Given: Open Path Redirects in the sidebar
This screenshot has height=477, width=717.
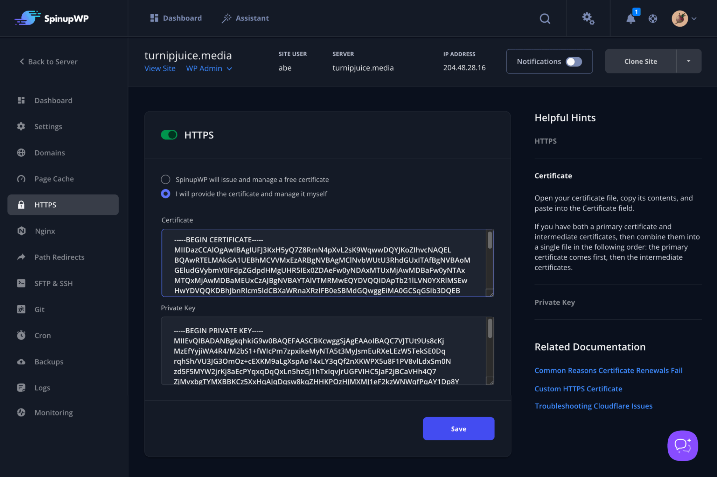Looking at the screenshot, I should click(63, 257).
